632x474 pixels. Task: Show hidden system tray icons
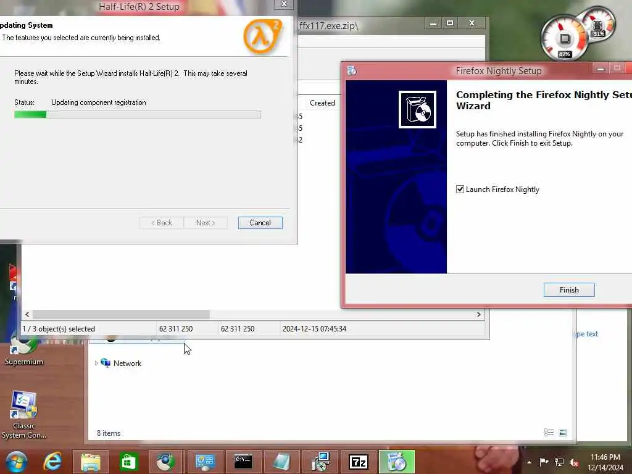(x=529, y=462)
